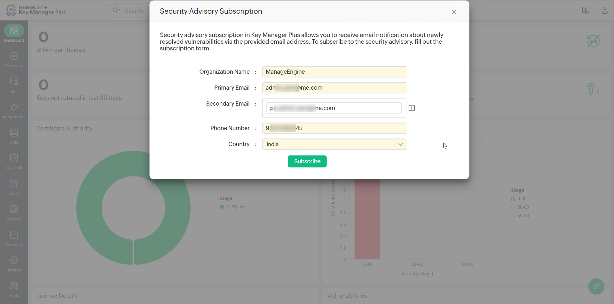
Task: Click the Secondary Email text box
Action: pyautogui.click(x=334, y=108)
